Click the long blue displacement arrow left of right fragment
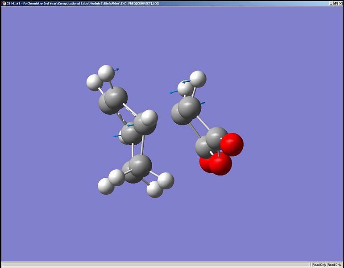Image resolution: width=344 pixels, height=268 pixels. pyautogui.click(x=173, y=92)
